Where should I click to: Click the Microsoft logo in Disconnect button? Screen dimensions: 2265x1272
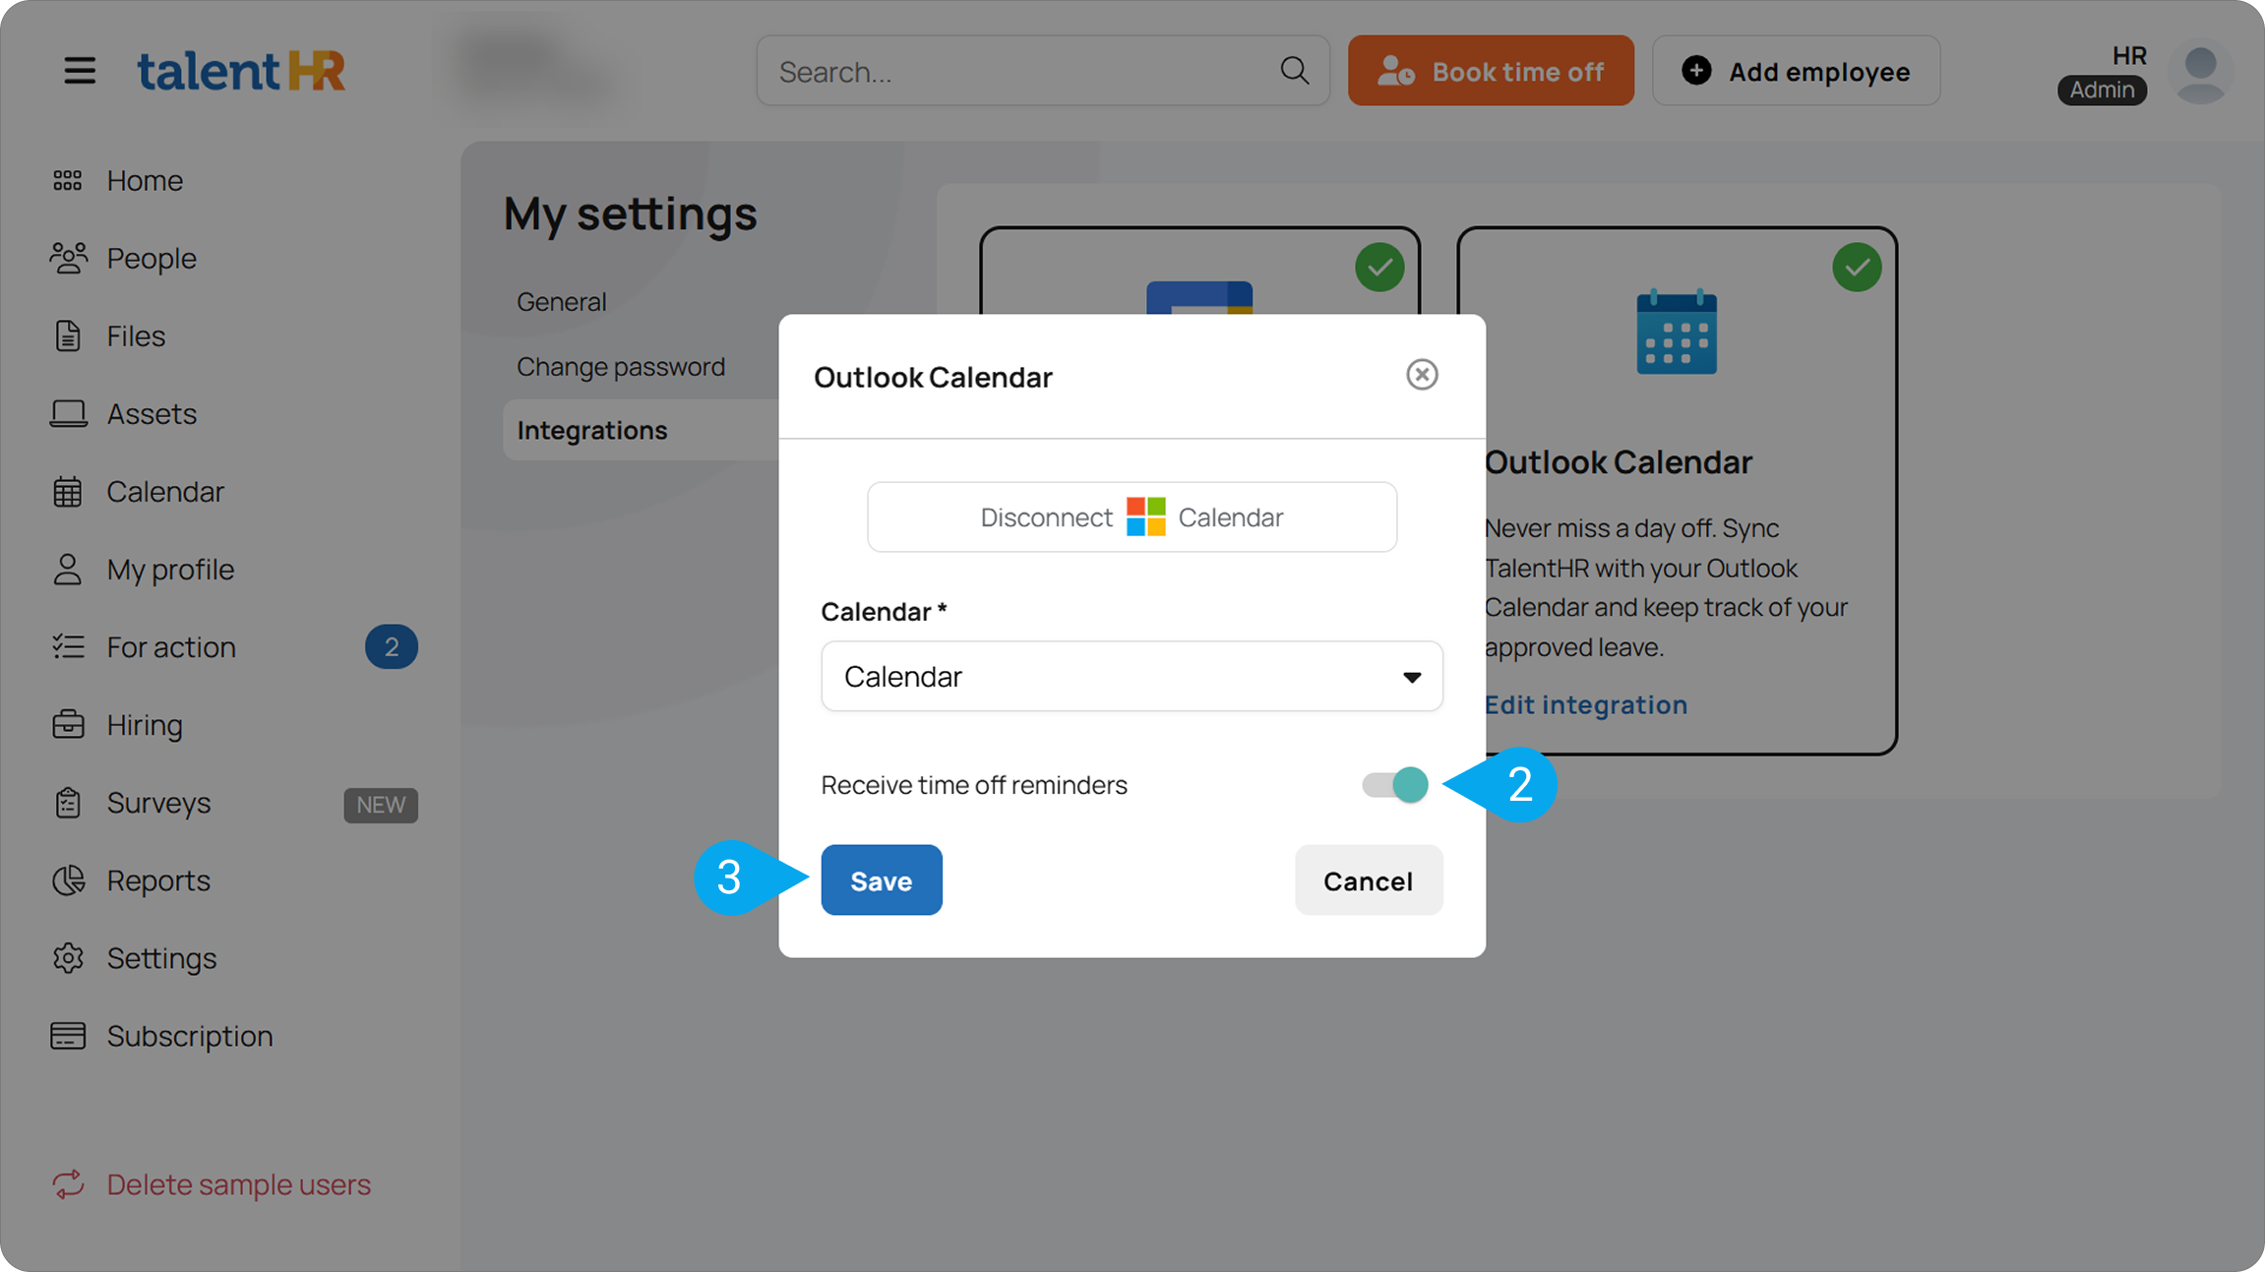1145,516
